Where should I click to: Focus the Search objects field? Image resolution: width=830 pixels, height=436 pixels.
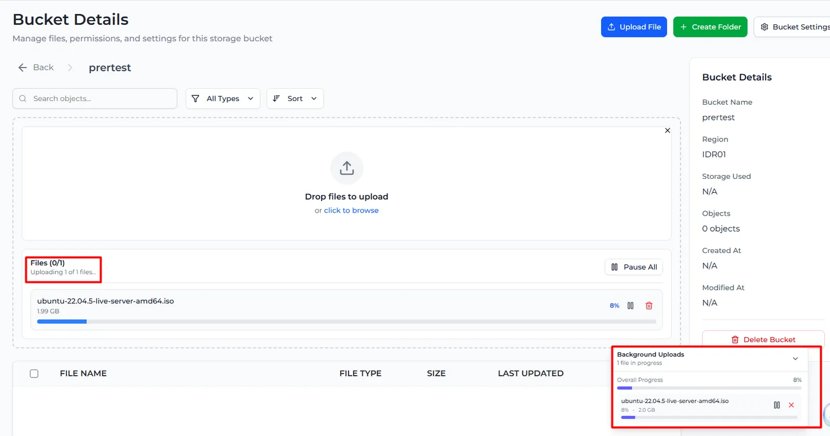pyautogui.click(x=95, y=99)
